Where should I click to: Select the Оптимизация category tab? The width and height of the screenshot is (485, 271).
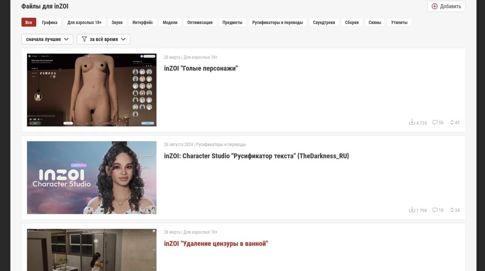point(200,23)
